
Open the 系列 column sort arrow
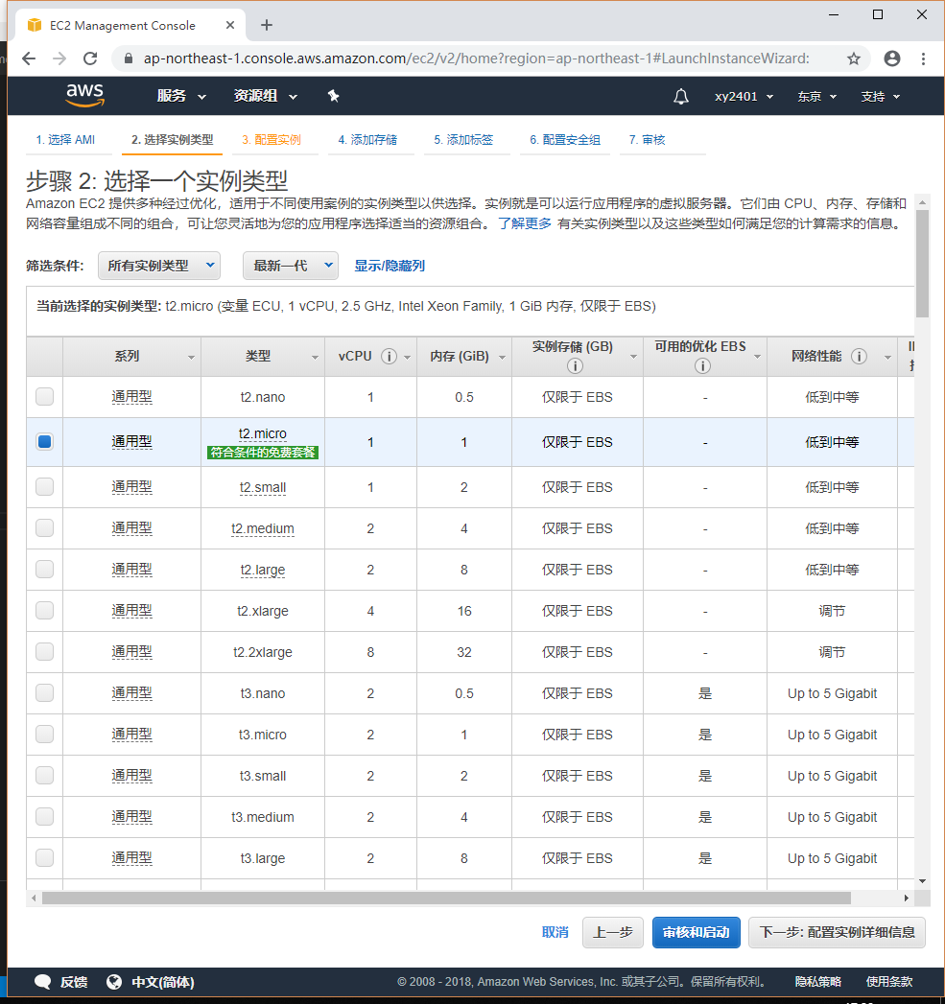click(191, 358)
